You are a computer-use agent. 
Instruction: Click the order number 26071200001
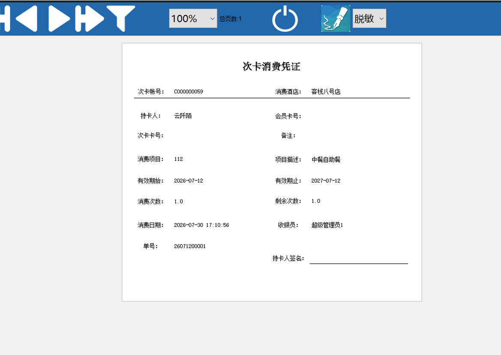click(190, 247)
